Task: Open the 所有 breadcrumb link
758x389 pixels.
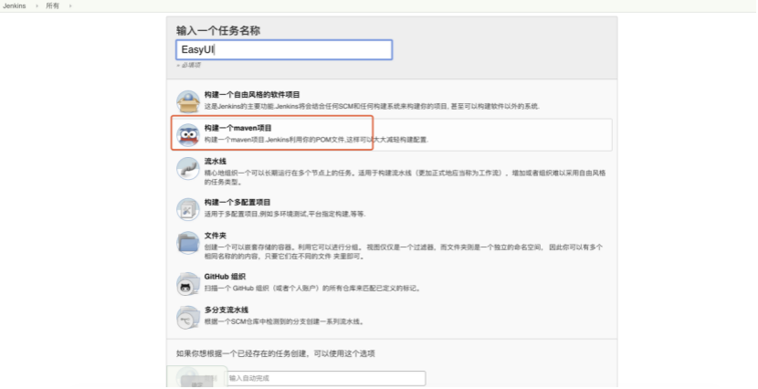Action: point(52,5)
